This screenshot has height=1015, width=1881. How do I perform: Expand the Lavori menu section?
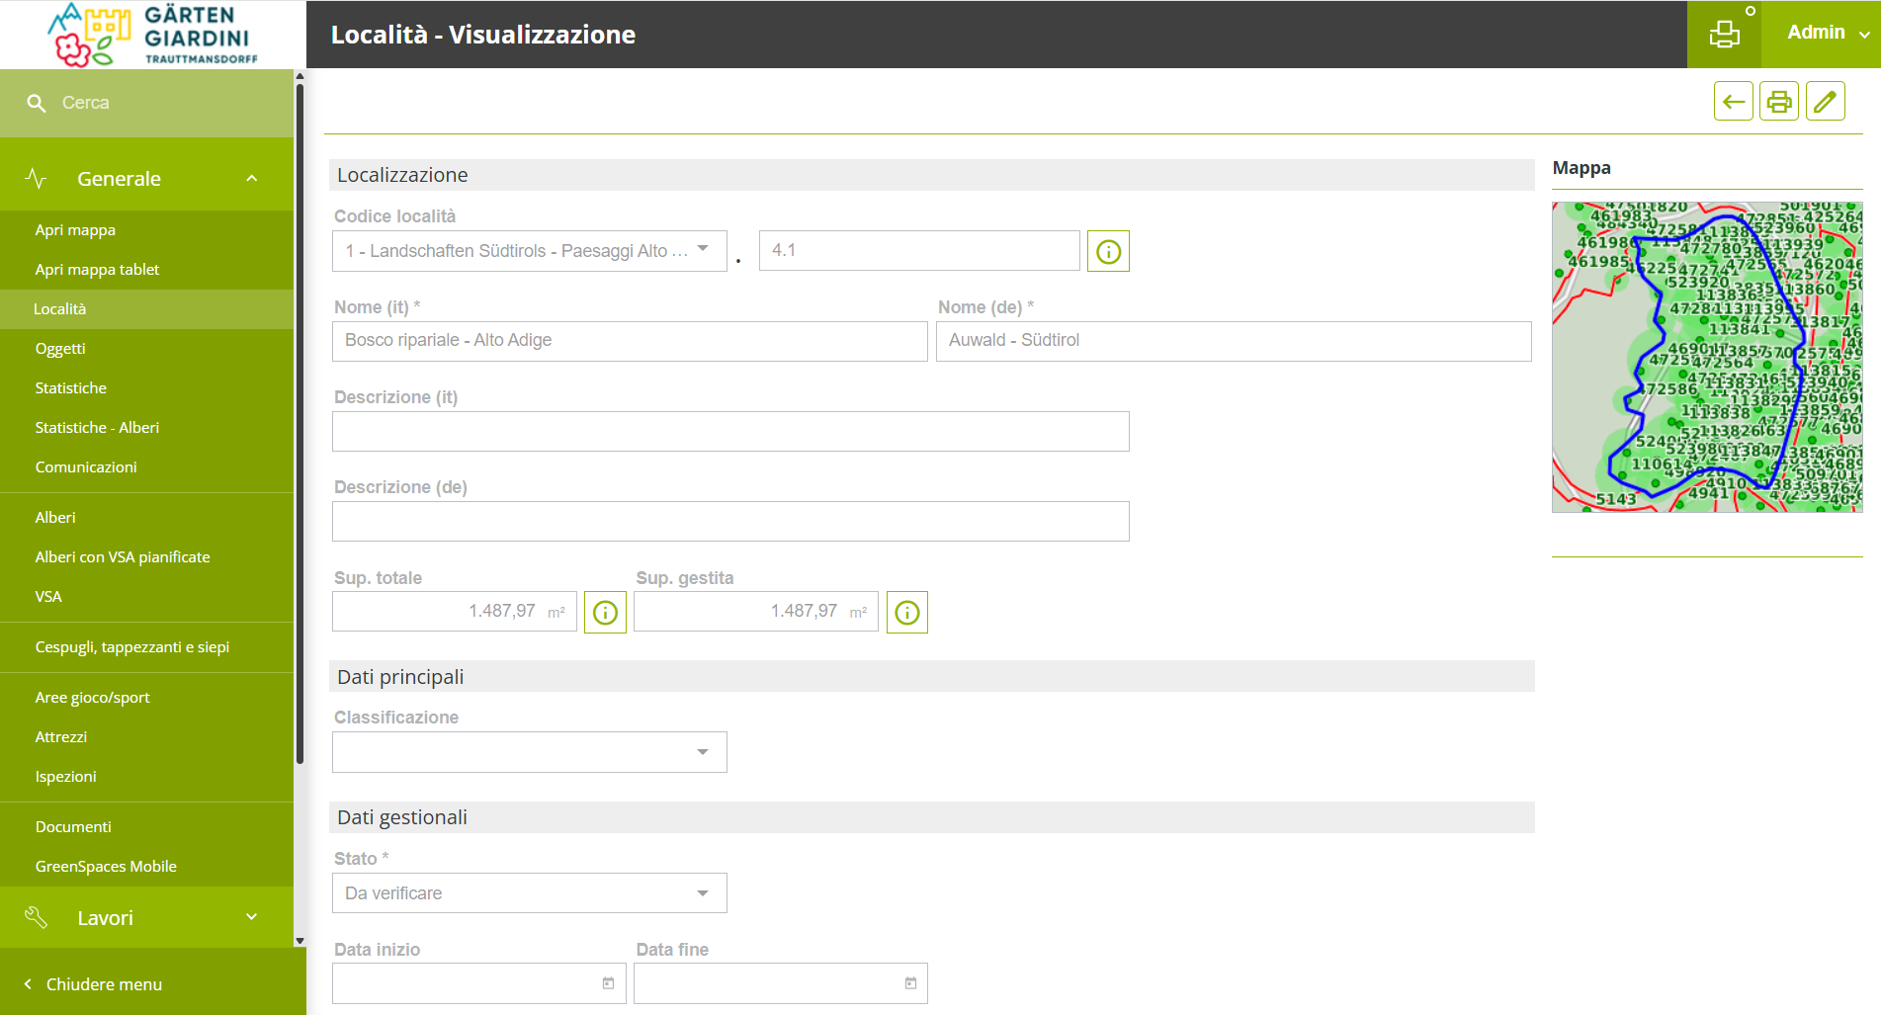pos(251,917)
